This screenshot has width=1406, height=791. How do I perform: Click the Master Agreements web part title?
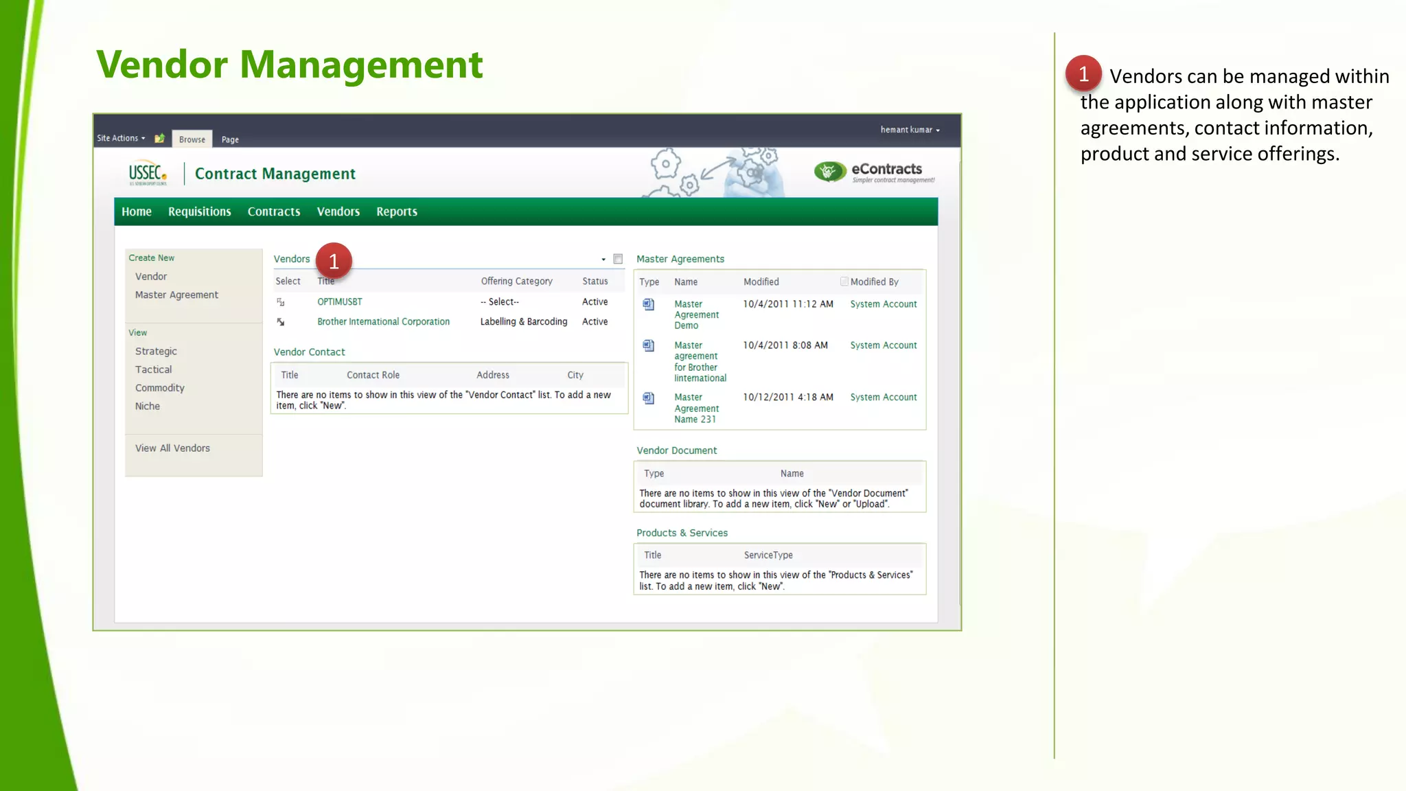click(680, 260)
